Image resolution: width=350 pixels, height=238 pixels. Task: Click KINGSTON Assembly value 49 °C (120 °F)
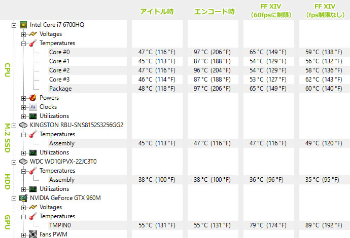pos(324,143)
